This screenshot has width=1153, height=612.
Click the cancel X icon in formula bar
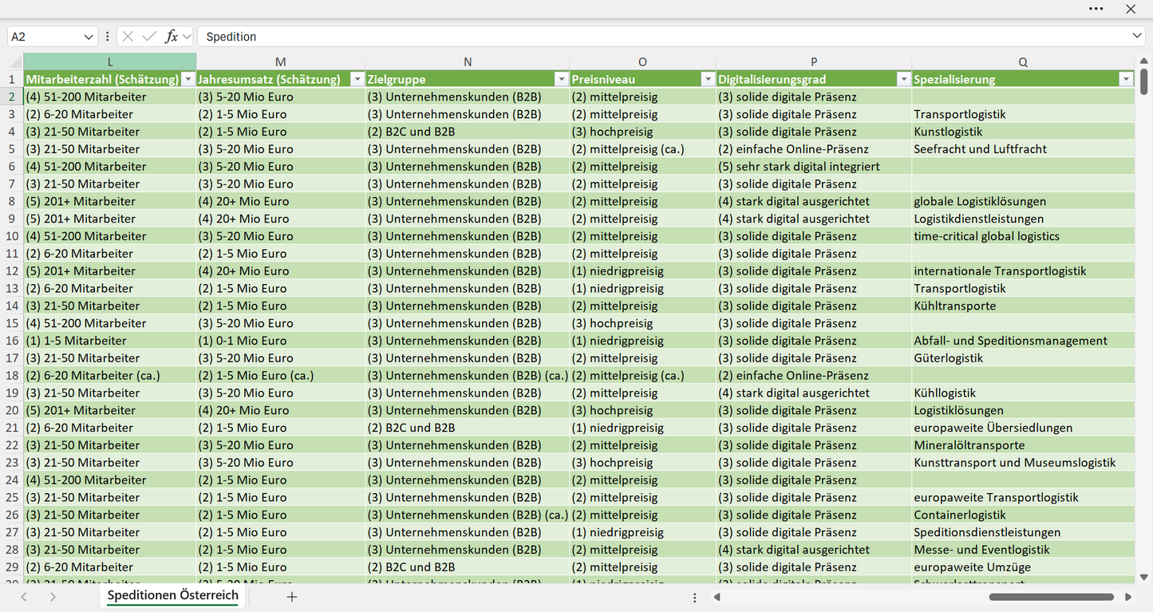(x=128, y=37)
